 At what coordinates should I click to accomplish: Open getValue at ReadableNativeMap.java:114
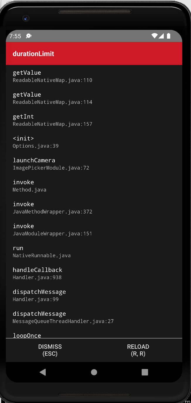tap(52, 98)
